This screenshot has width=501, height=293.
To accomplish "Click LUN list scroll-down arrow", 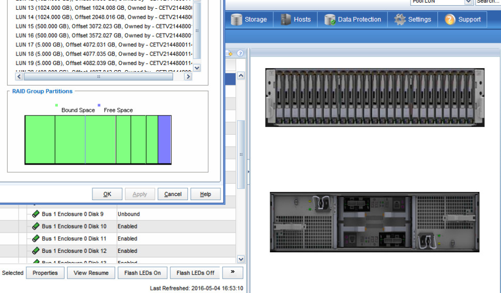I will coord(197,68).
